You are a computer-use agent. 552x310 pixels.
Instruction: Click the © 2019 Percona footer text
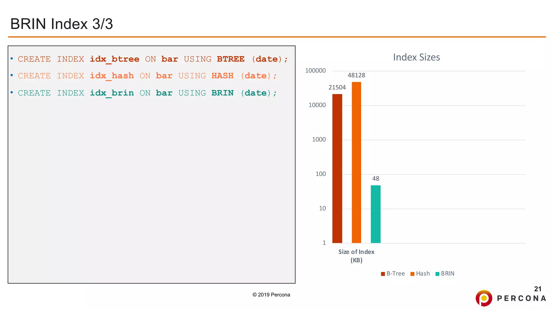271,295
